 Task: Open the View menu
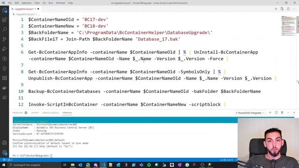point(37,3)
